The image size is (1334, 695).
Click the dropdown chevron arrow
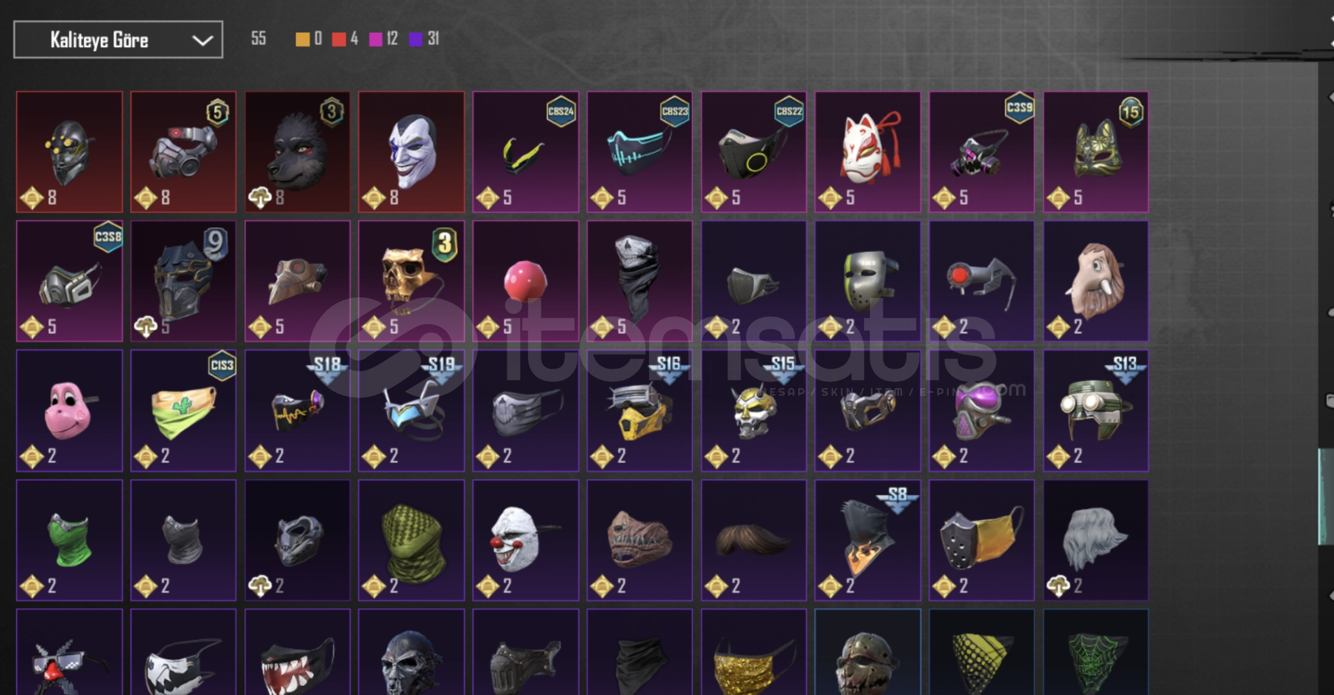202,41
